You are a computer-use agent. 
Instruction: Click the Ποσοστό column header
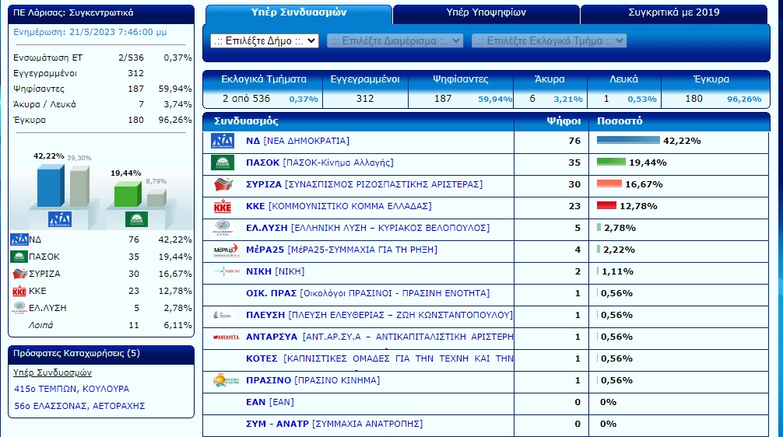point(620,121)
